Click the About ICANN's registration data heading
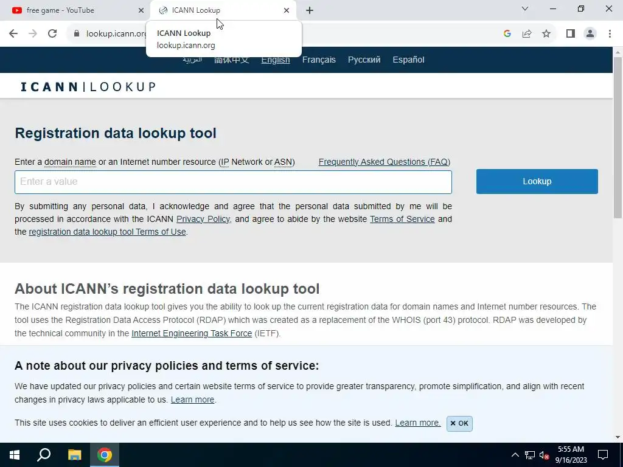Viewport: 623px width, 467px height. [x=167, y=289]
